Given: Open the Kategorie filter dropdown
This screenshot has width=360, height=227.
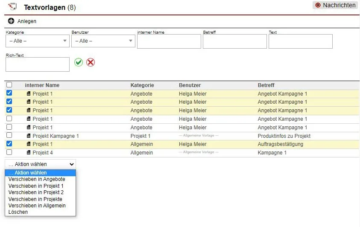Looking at the screenshot, I should pyautogui.click(x=38, y=41).
